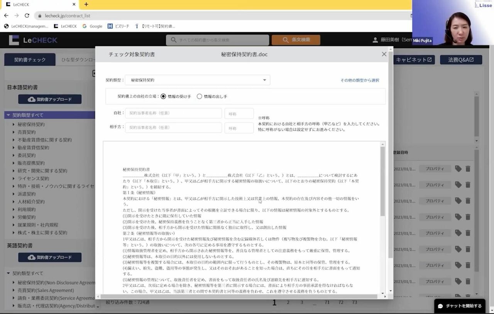Open a new browser tab with plus icon
The image size is (494, 314).
click(x=86, y=5)
